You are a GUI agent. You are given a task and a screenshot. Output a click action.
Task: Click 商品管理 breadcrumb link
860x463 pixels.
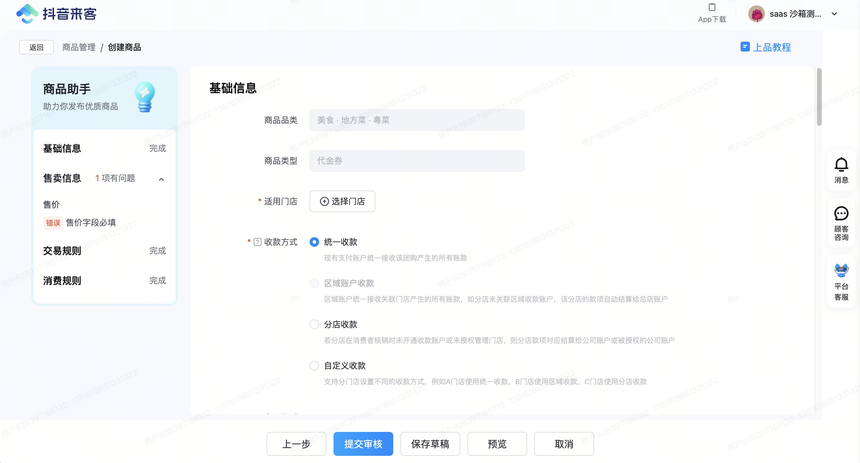click(79, 47)
